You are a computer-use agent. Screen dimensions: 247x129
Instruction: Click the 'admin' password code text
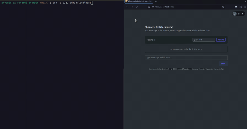(203, 69)
